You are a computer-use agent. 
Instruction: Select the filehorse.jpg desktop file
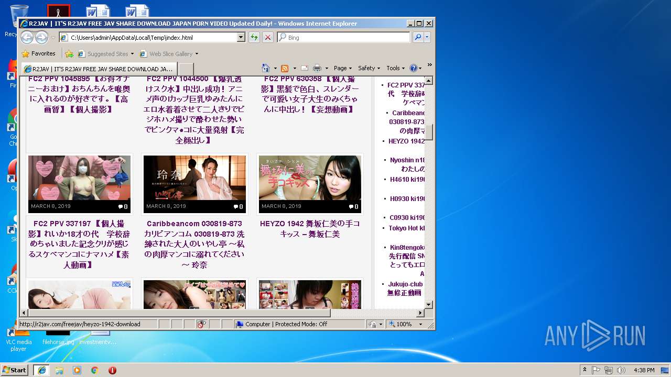coord(58,338)
